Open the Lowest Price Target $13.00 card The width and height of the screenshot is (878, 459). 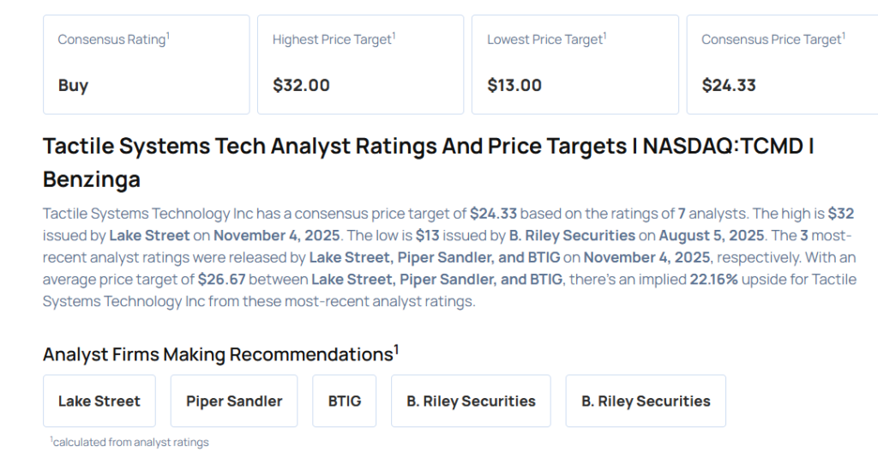[x=574, y=64]
